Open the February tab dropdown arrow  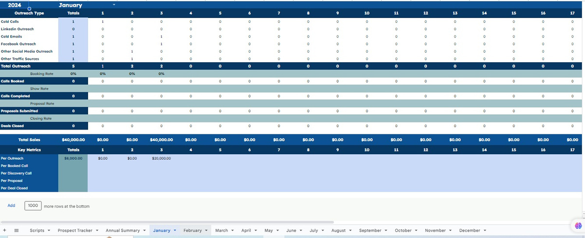click(206, 230)
